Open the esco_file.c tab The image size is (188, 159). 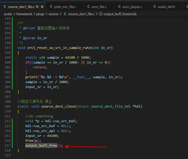pos(99,7)
